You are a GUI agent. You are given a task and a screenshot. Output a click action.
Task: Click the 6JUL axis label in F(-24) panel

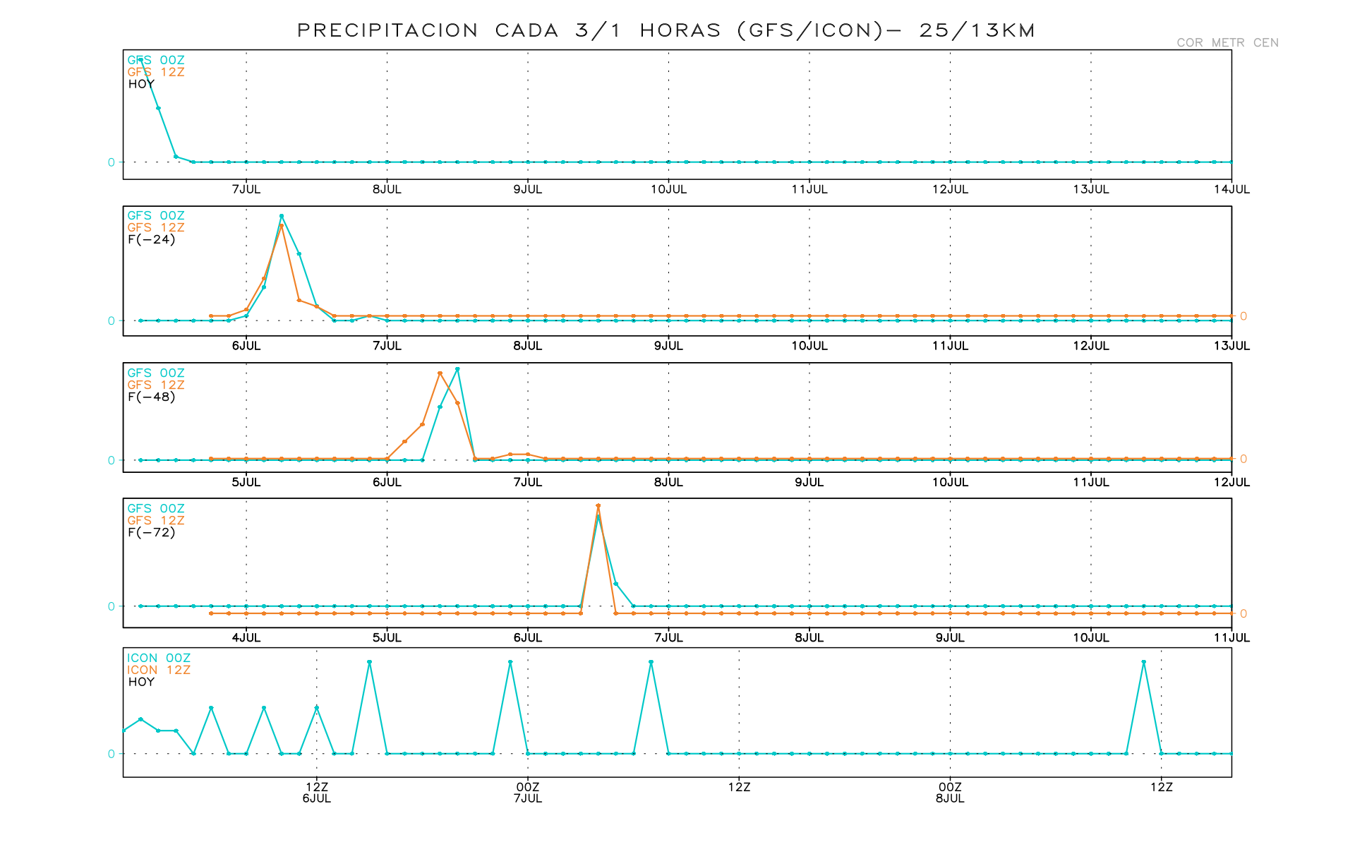[x=246, y=346]
